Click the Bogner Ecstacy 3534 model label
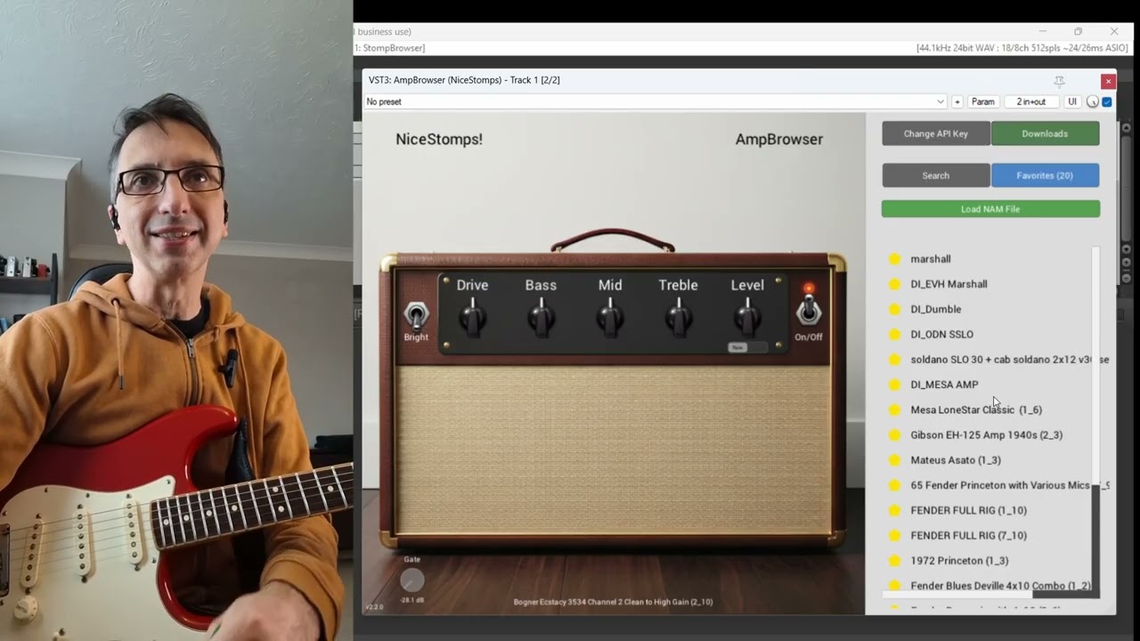Viewport: 1140px width, 641px height. (613, 602)
